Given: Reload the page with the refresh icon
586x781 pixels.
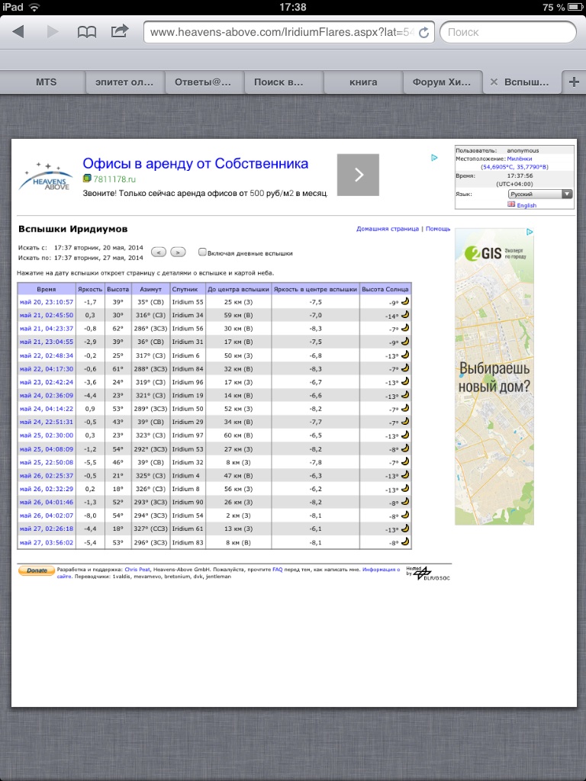Looking at the screenshot, I should 423,33.
